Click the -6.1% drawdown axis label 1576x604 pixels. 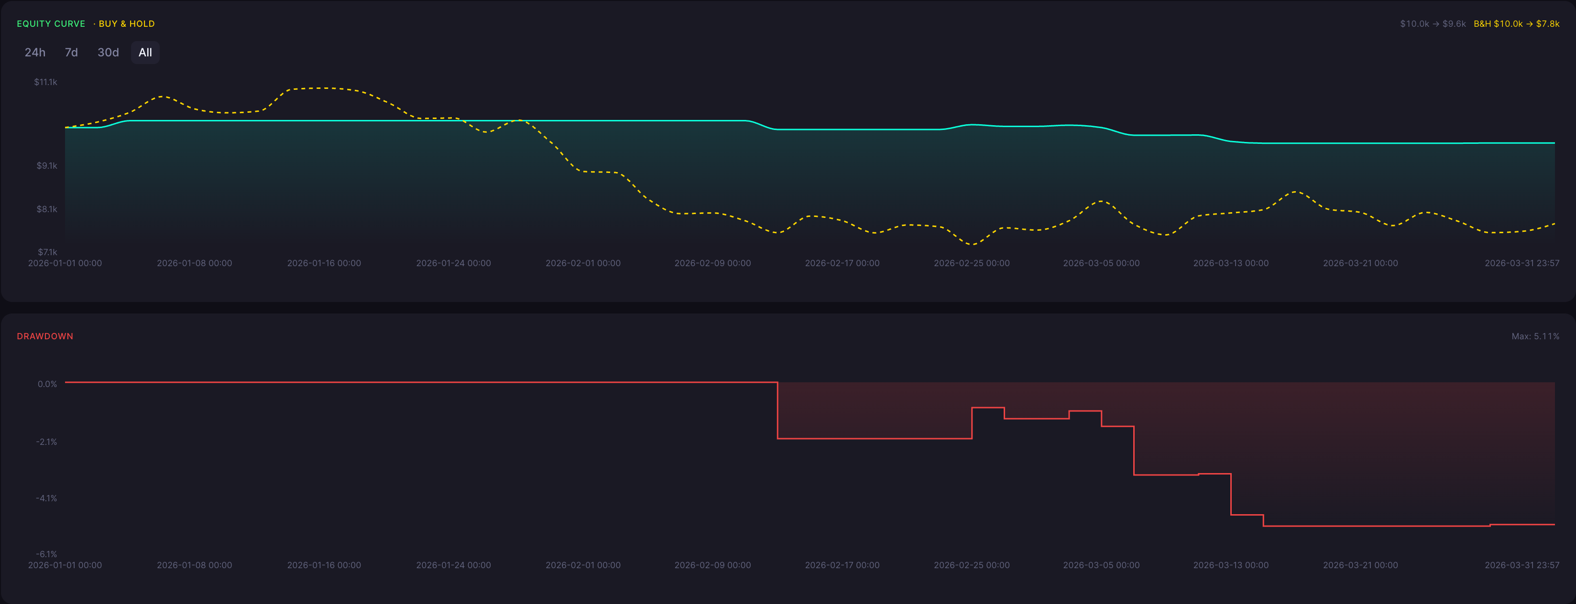46,554
